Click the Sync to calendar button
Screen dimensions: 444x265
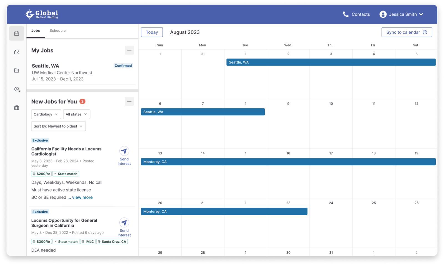(406, 32)
